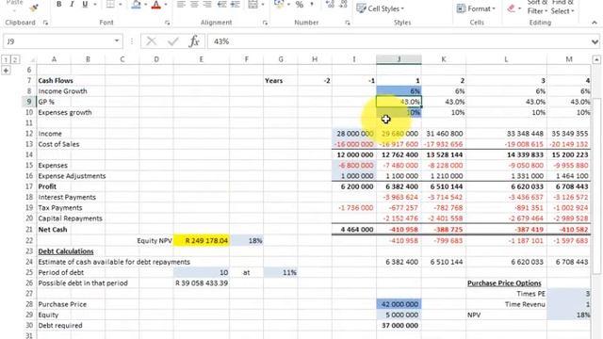Apply the red Font Color
603x339 pixels.
pyautogui.click(x=156, y=4)
